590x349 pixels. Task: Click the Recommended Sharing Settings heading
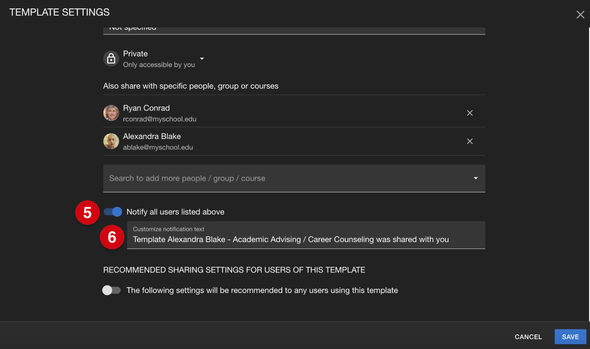click(x=234, y=270)
